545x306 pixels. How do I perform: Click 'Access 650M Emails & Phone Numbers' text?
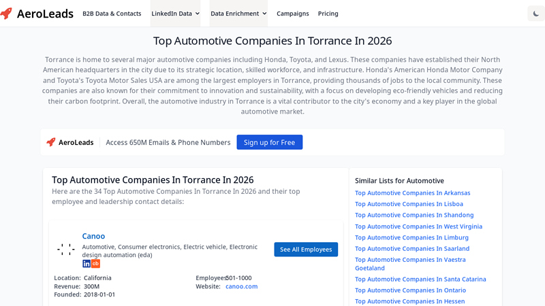pos(168,142)
